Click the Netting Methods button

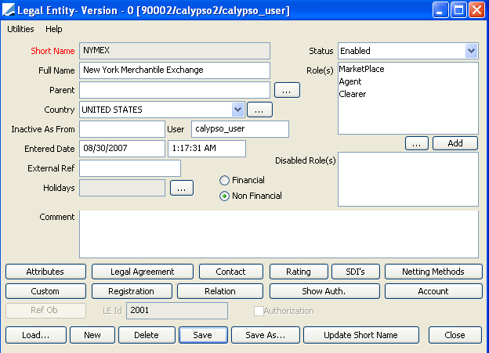433,272
